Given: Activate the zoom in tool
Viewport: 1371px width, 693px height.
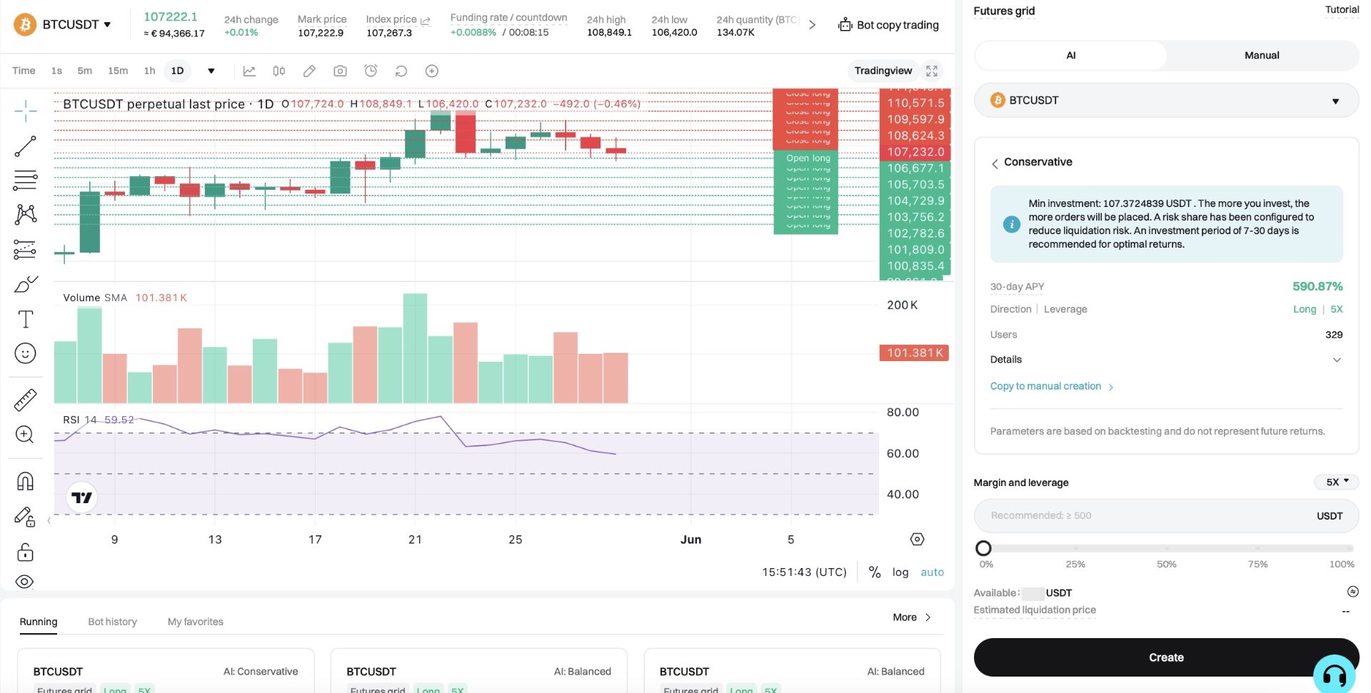Looking at the screenshot, I should (x=25, y=435).
